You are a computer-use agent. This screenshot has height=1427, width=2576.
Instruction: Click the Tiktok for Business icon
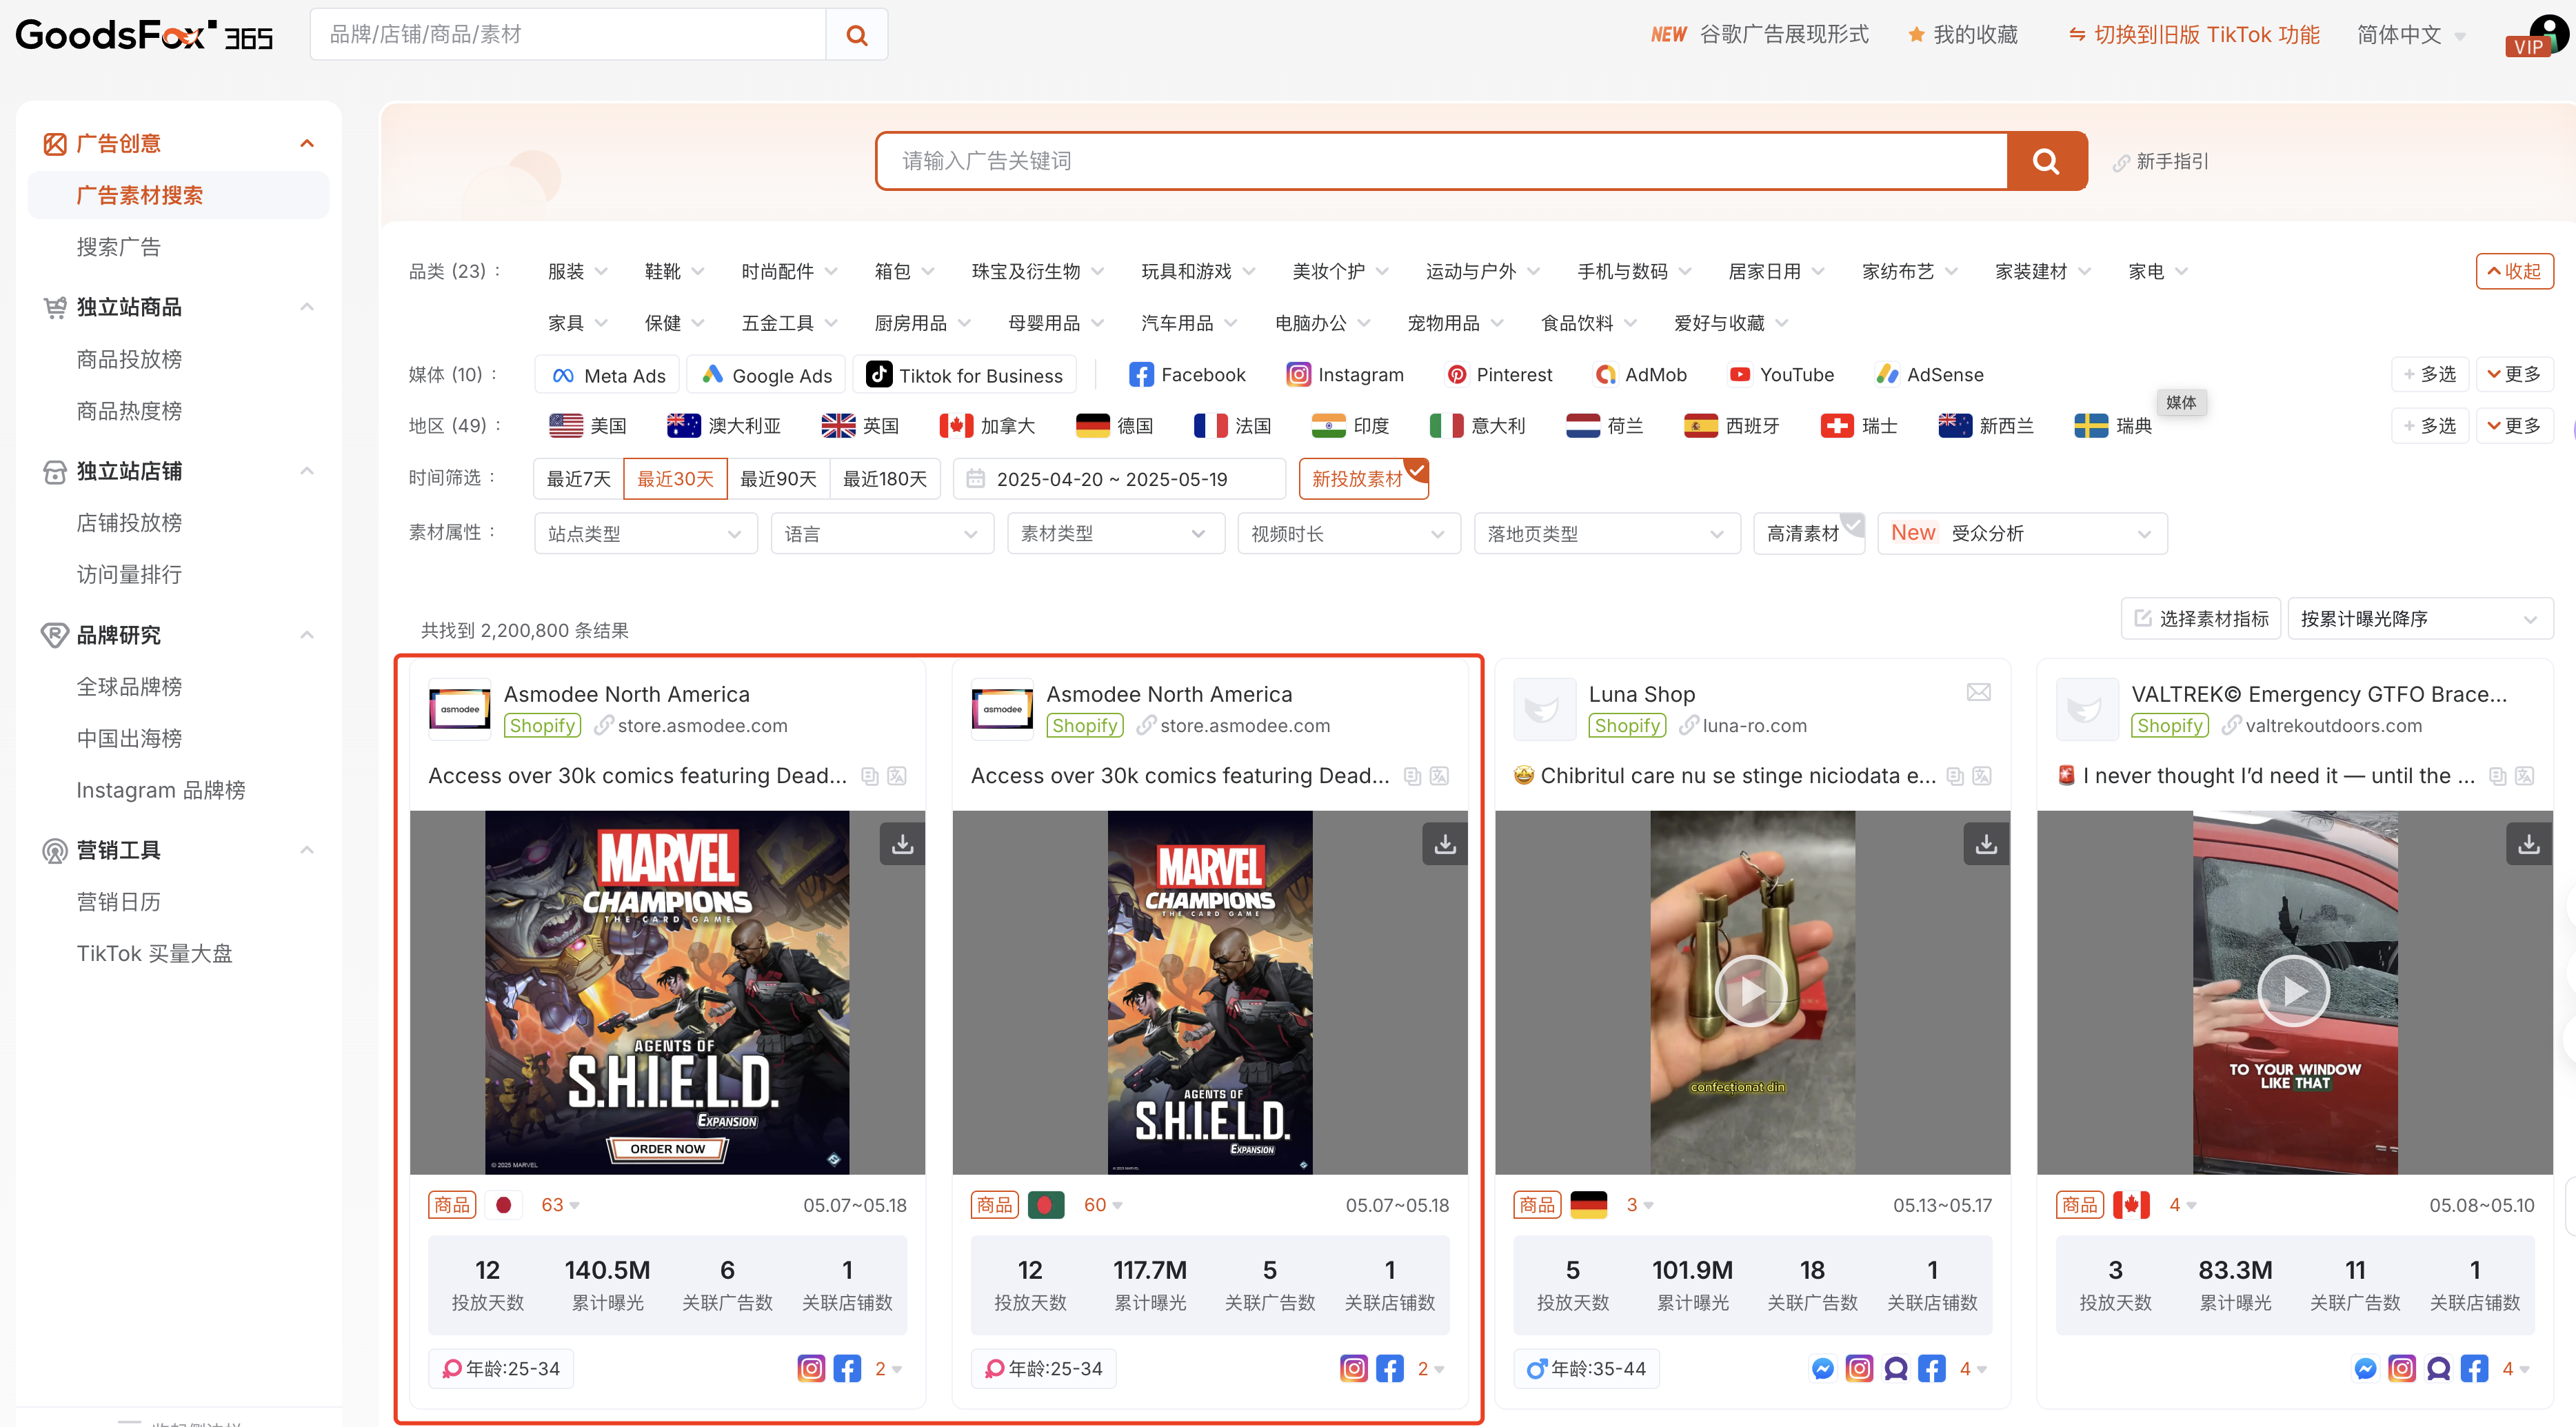pyautogui.click(x=879, y=375)
